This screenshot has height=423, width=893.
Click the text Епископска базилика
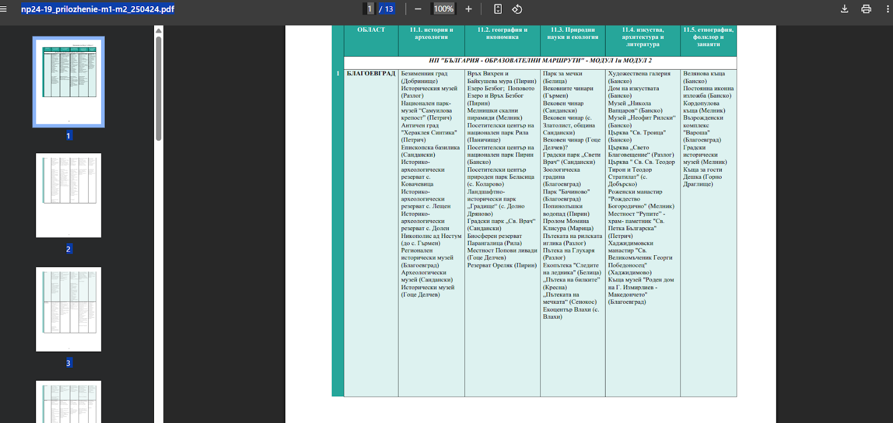pyautogui.click(x=430, y=148)
